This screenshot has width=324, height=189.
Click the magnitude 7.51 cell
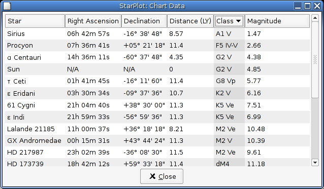(254, 105)
